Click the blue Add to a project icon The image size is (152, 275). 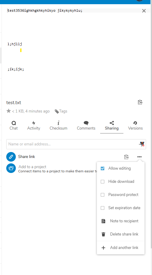(11, 168)
